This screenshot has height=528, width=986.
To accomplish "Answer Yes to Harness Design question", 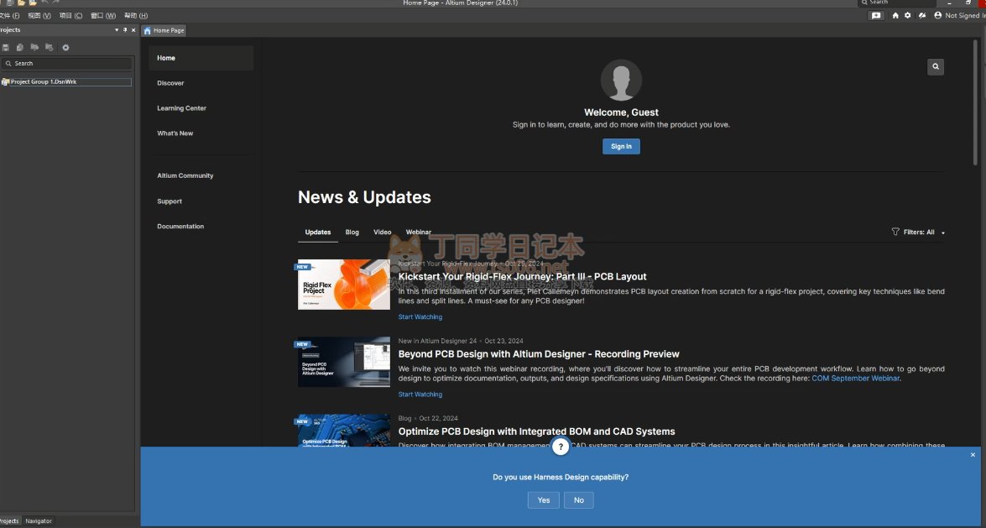I will (x=543, y=500).
